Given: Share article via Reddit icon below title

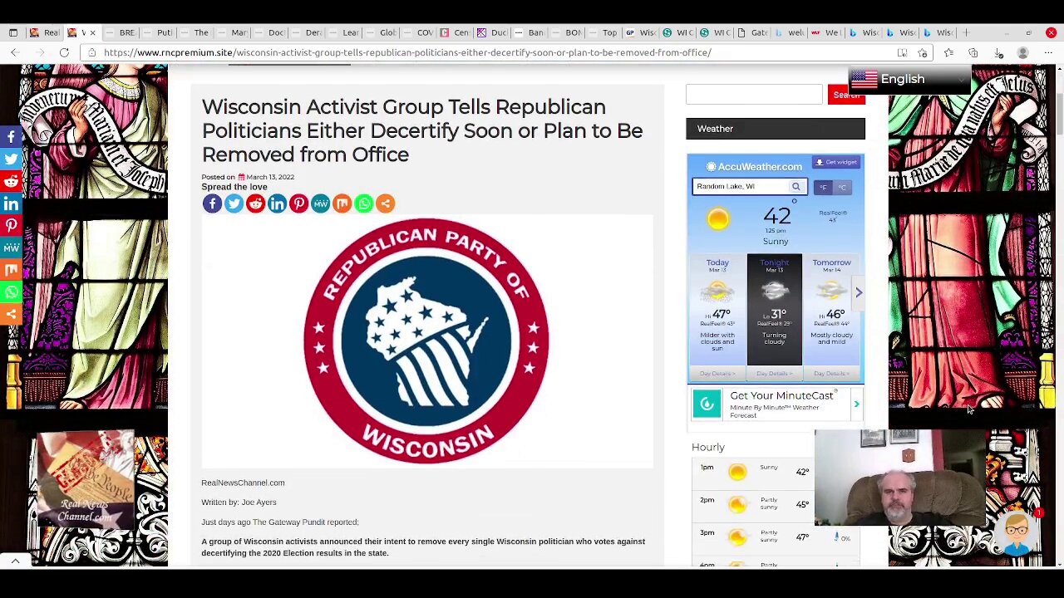Looking at the screenshot, I should pyautogui.click(x=255, y=203).
